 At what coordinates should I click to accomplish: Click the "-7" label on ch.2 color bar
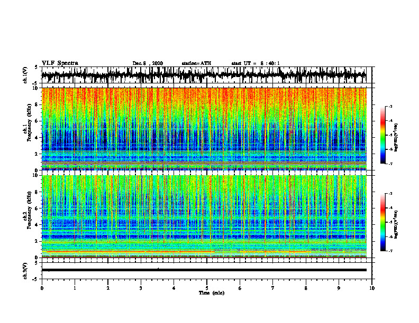390,251
